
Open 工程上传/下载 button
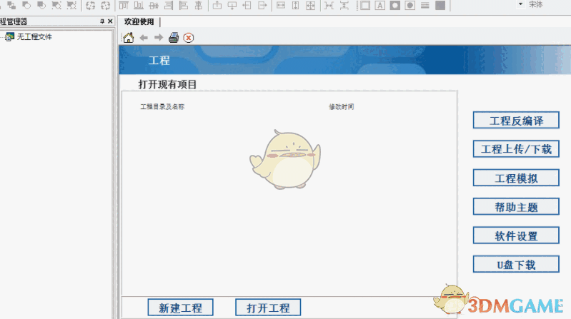point(516,149)
